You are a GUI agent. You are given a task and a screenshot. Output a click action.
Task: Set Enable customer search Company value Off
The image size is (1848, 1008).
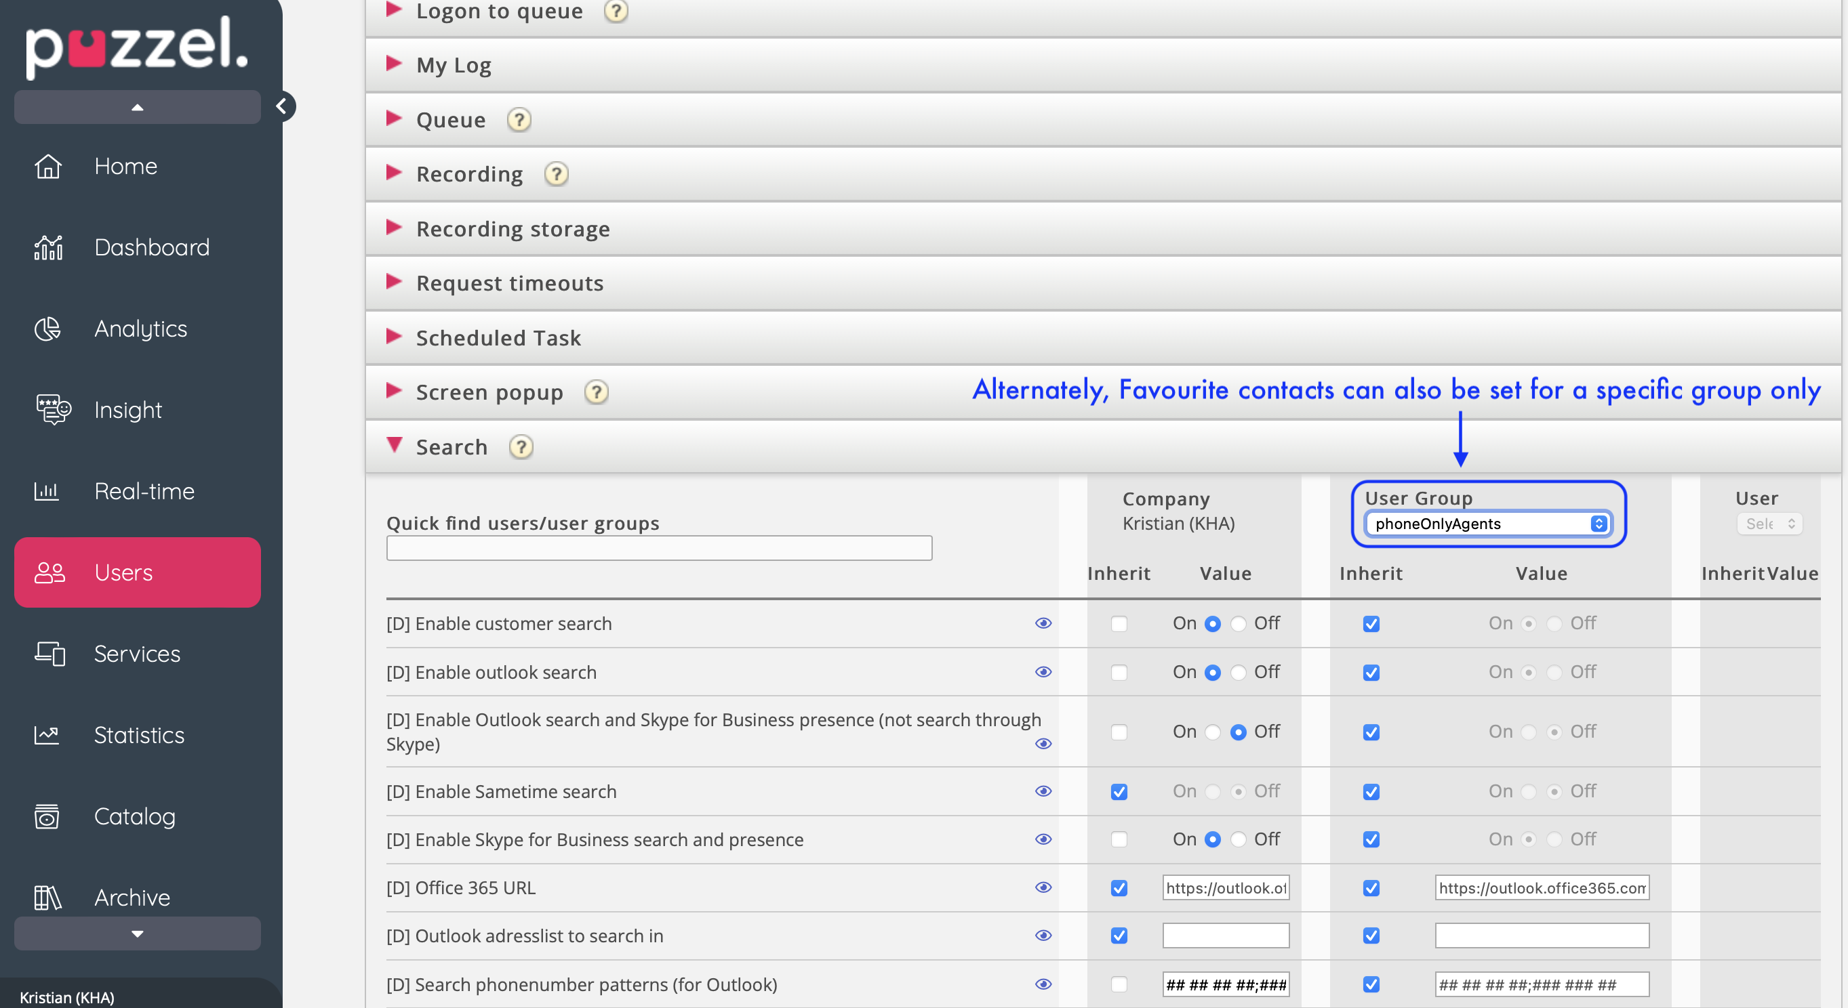1239,624
